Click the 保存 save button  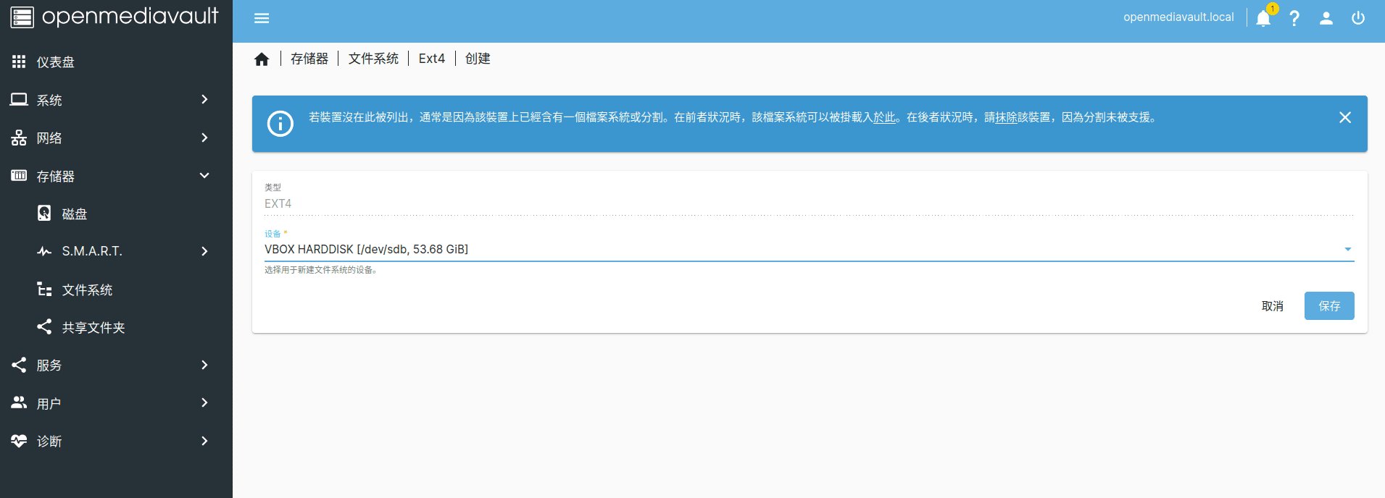pyautogui.click(x=1329, y=306)
